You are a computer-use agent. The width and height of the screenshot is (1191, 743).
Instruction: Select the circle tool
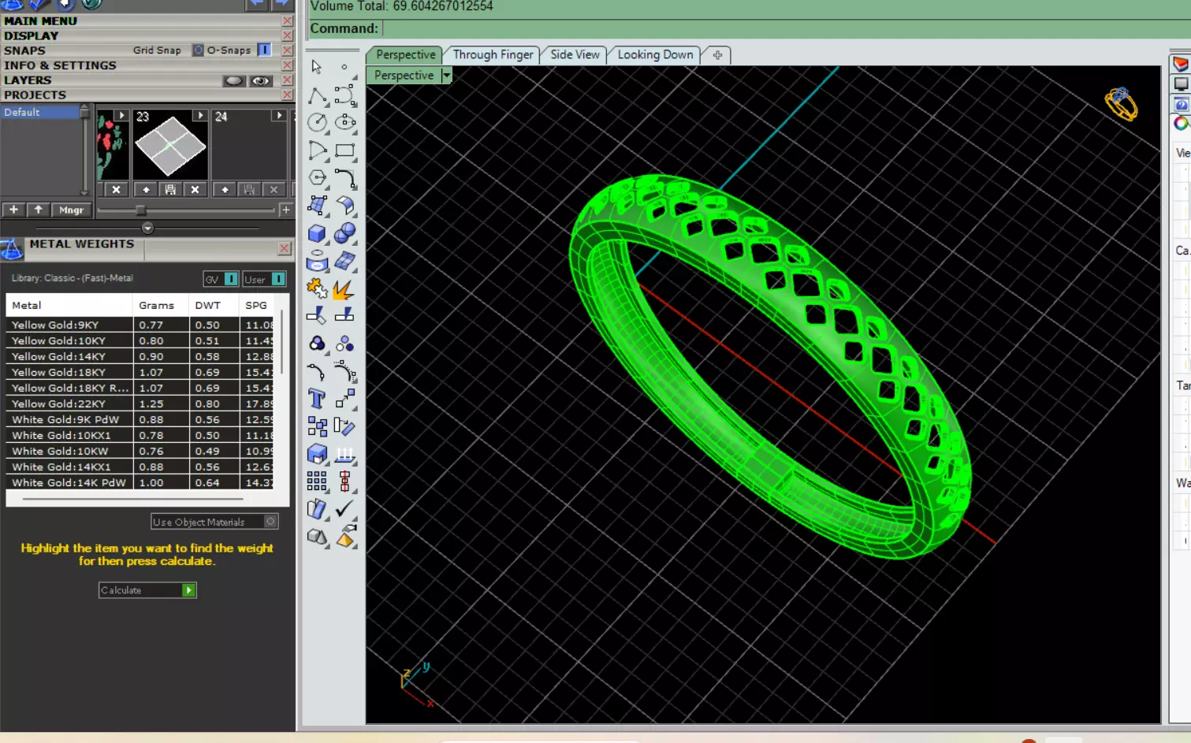click(x=317, y=123)
